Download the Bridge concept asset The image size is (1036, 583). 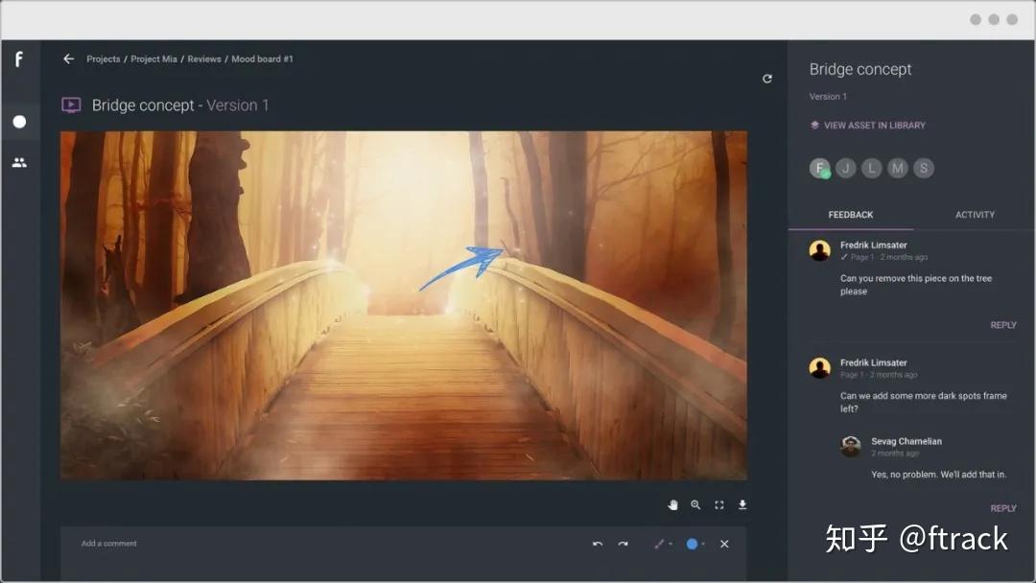(742, 504)
